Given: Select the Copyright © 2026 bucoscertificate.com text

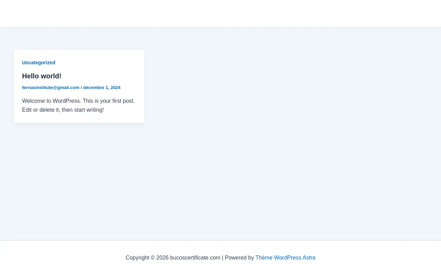Looking at the screenshot, I should pyautogui.click(x=173, y=258).
